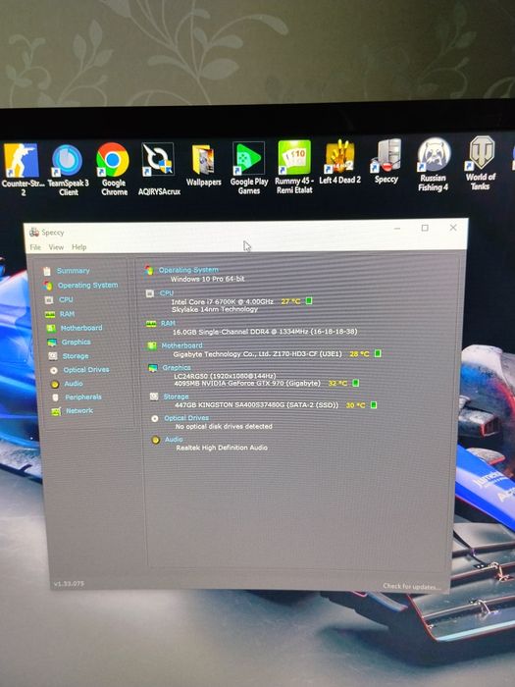This screenshot has height=687, width=515.
Task: Select CPU in the sidebar
Action: 66,299
